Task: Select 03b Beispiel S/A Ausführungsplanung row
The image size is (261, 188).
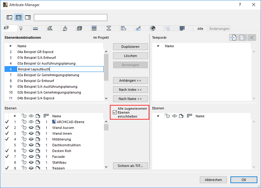Action: click(x=54, y=87)
